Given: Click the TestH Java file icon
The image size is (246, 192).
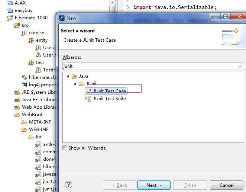Looking at the screenshot, I should [x=38, y=70].
